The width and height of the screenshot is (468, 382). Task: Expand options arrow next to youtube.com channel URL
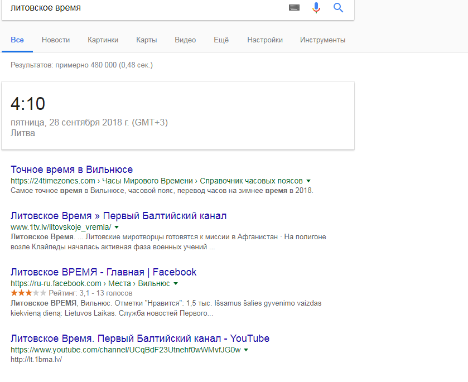(x=246, y=350)
